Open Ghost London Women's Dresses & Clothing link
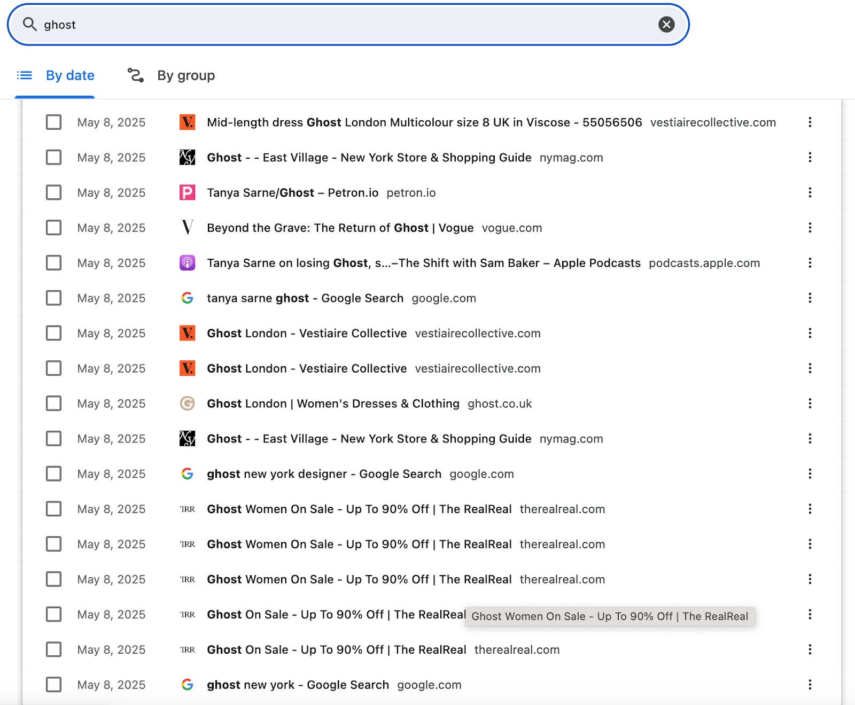The width and height of the screenshot is (855, 705). 333,404
